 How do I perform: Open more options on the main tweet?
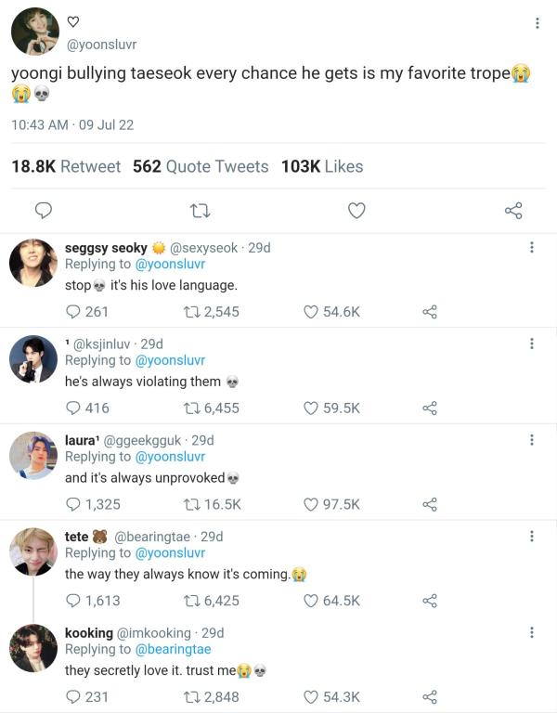pyautogui.click(x=537, y=23)
